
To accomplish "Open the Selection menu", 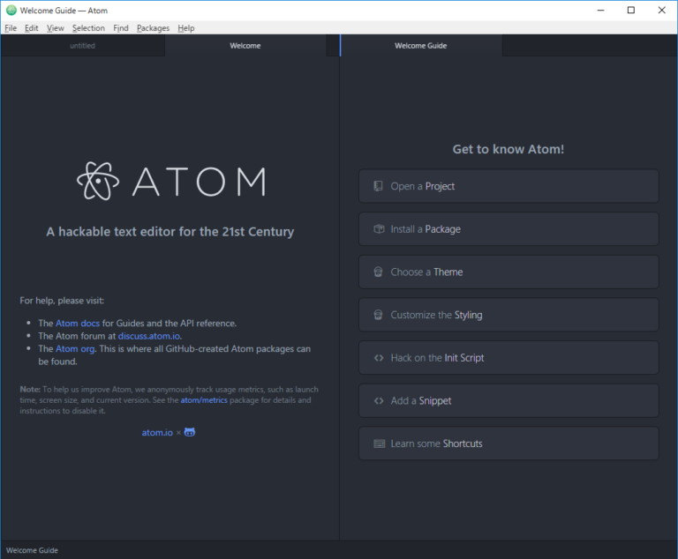I will [x=88, y=28].
